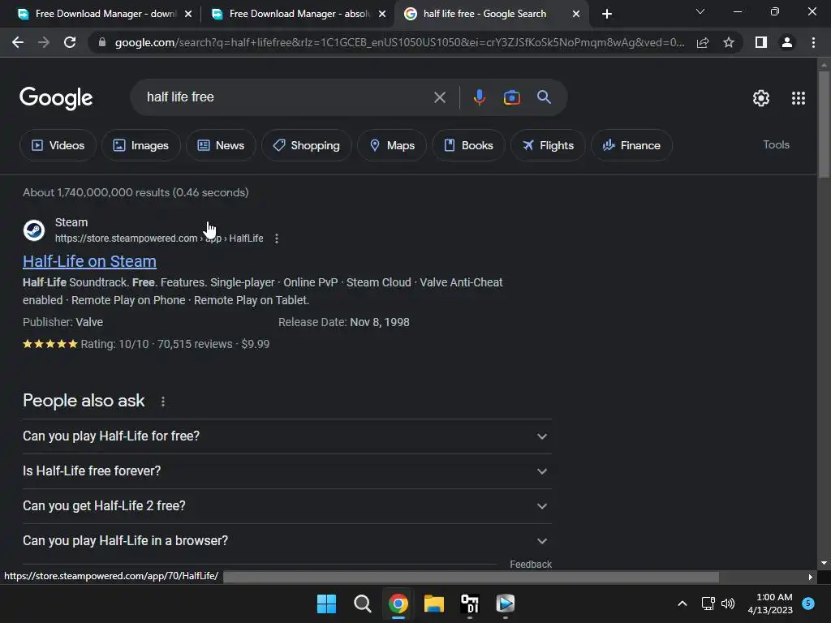Click the vertical scrollbar thumb
Image resolution: width=831 pixels, height=623 pixels.
(x=824, y=124)
